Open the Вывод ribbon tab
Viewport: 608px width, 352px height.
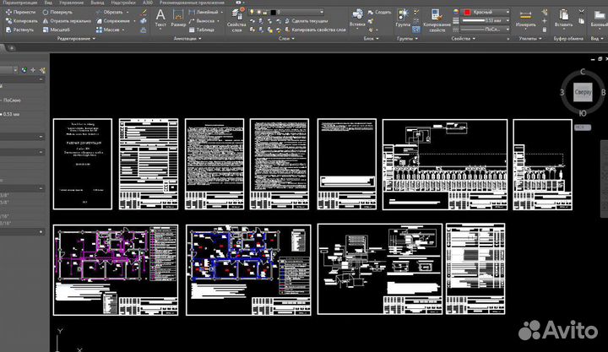point(99,3)
